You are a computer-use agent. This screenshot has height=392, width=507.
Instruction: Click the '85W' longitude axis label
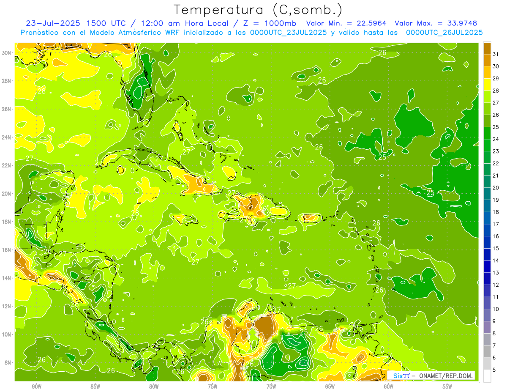click(x=95, y=387)
